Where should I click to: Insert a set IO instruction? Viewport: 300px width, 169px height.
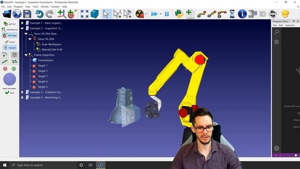[x=262, y=14]
